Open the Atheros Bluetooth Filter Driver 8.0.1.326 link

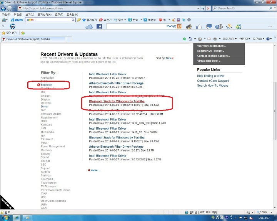116,83
